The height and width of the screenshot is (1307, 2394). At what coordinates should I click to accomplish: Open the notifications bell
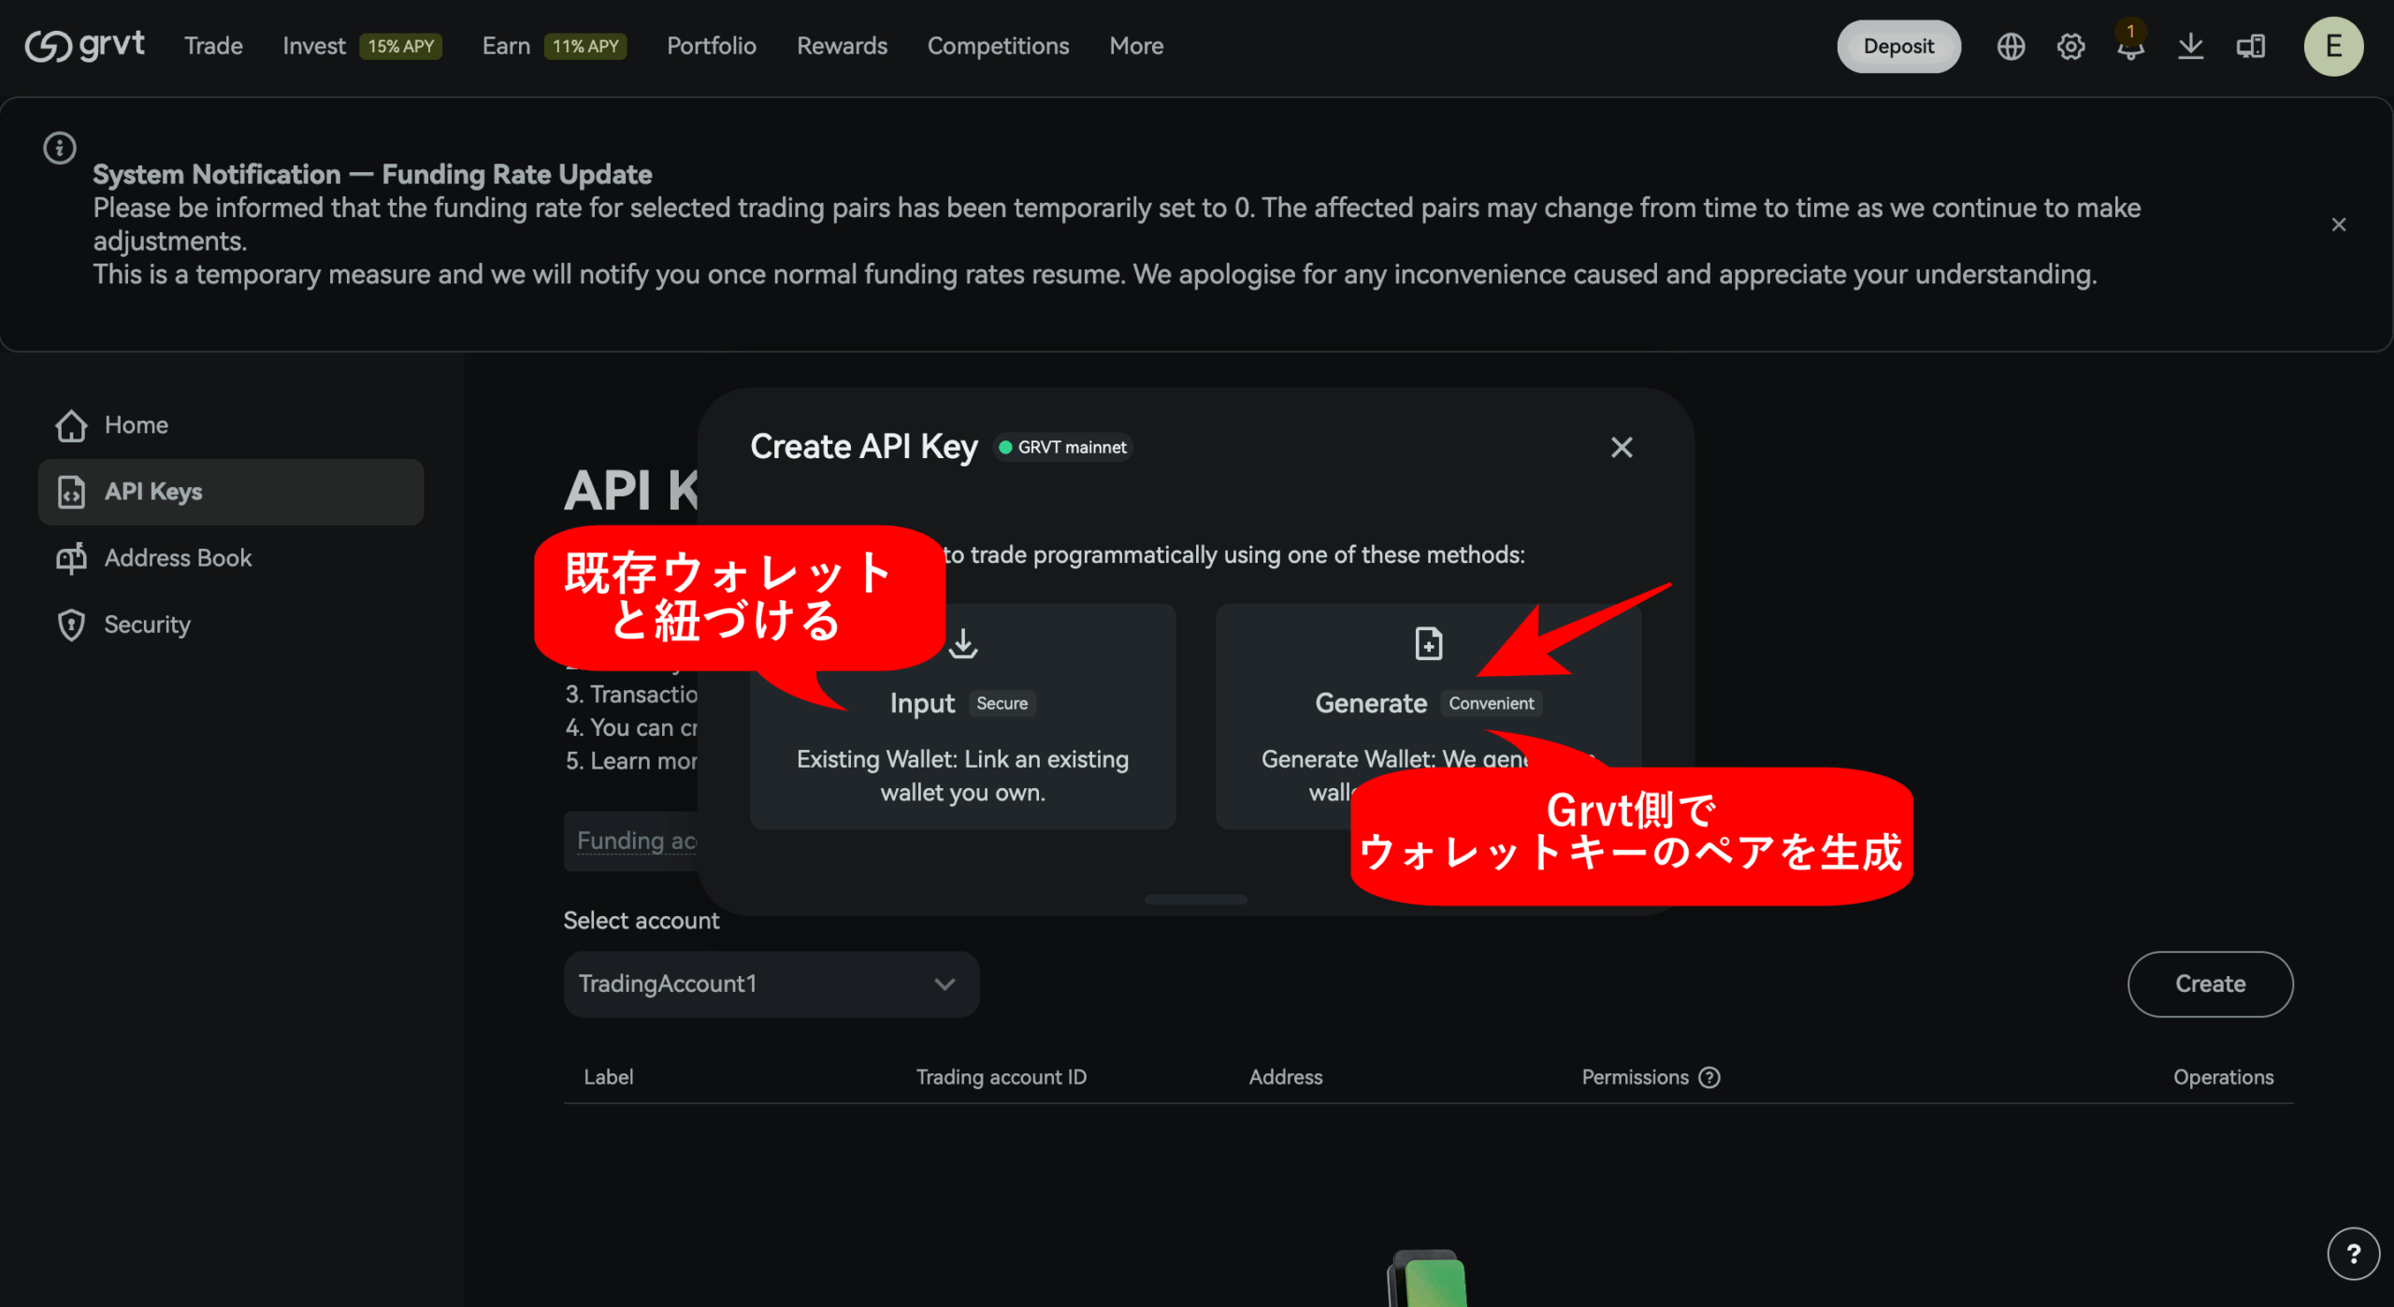coord(2130,46)
